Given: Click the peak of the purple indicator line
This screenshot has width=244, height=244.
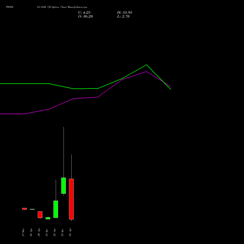Looking at the screenshot, I should pyautogui.click(x=146, y=71).
